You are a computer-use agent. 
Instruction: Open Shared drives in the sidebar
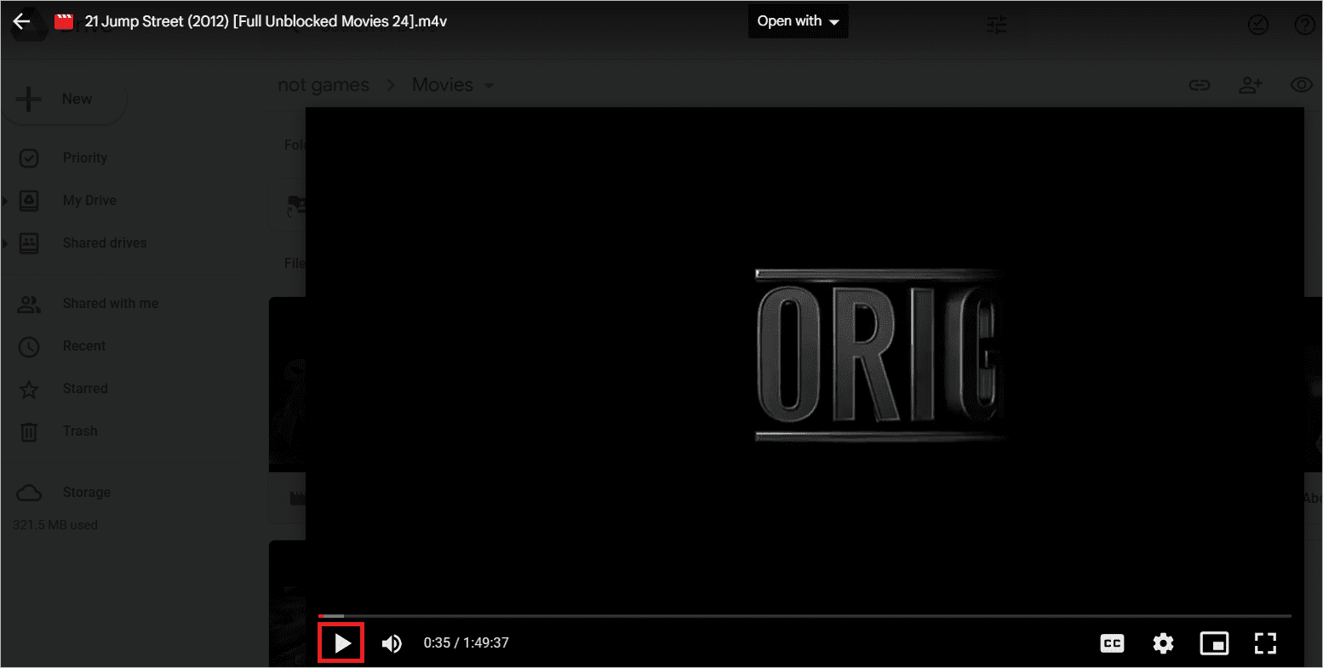coord(105,243)
